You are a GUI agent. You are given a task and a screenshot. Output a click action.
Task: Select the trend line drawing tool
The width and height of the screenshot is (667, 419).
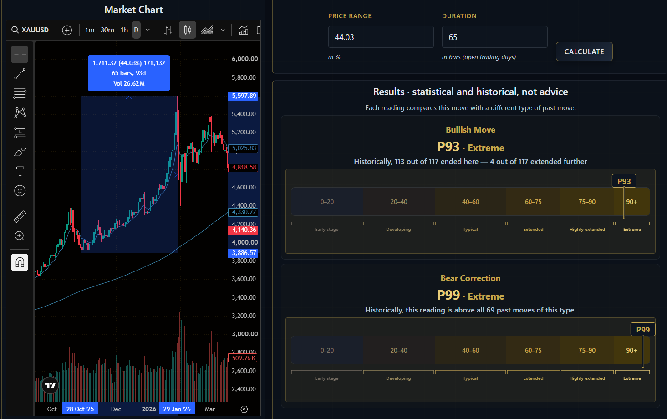[20, 74]
